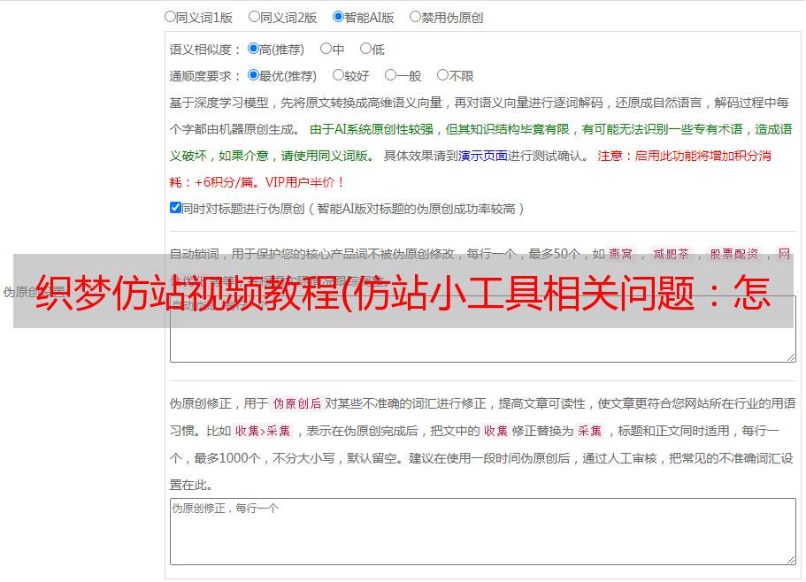Set 语义相似度 to 低

click(x=365, y=49)
